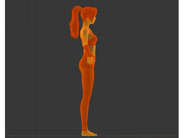Image resolution: width=184 pixels, height=138 pixels.
Task: Click the 3D cursor at the feet
Action: point(88,136)
